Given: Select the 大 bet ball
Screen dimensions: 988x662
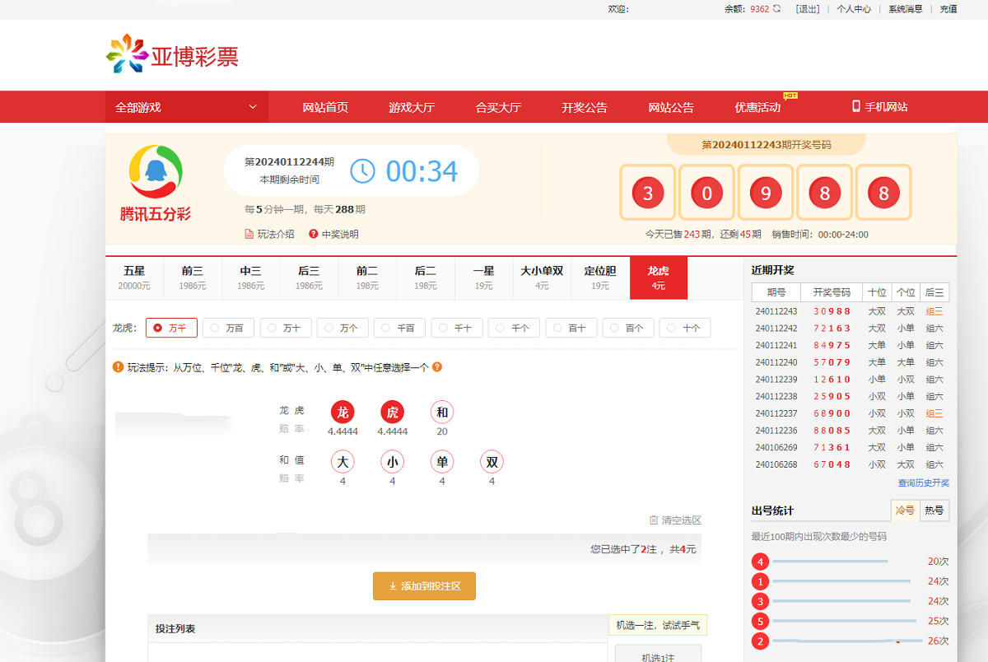Looking at the screenshot, I should tap(343, 462).
